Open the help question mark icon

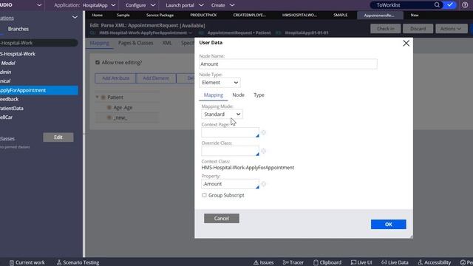(x=465, y=5)
